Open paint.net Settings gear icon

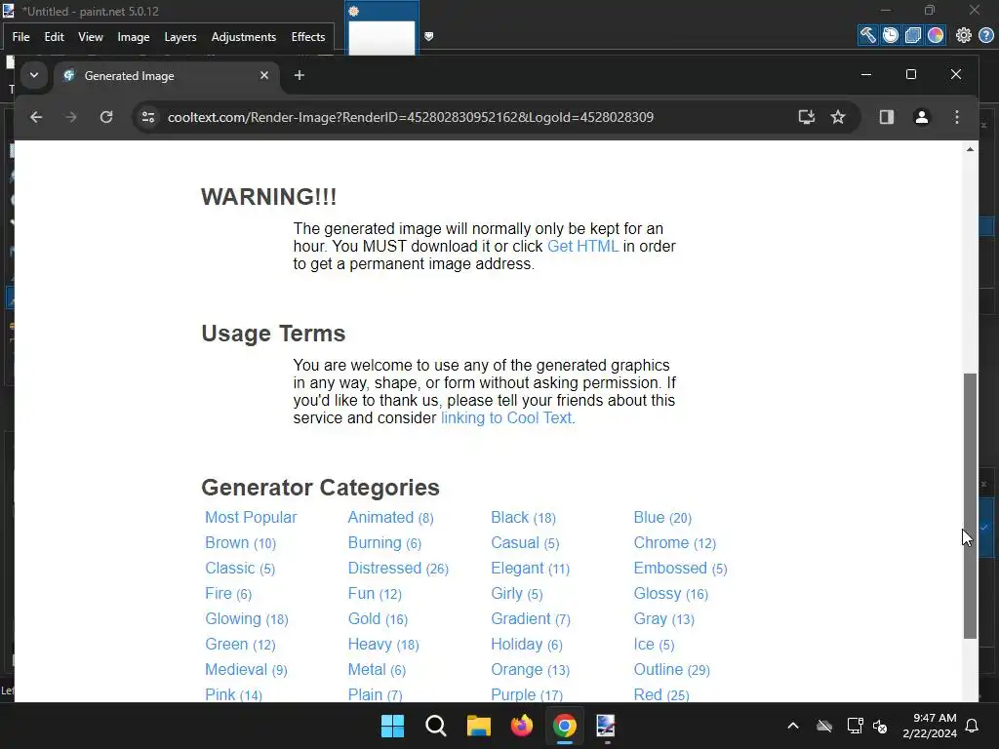(x=963, y=35)
